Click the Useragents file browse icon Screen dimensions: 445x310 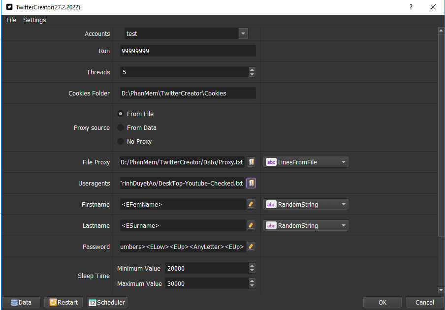251,183
